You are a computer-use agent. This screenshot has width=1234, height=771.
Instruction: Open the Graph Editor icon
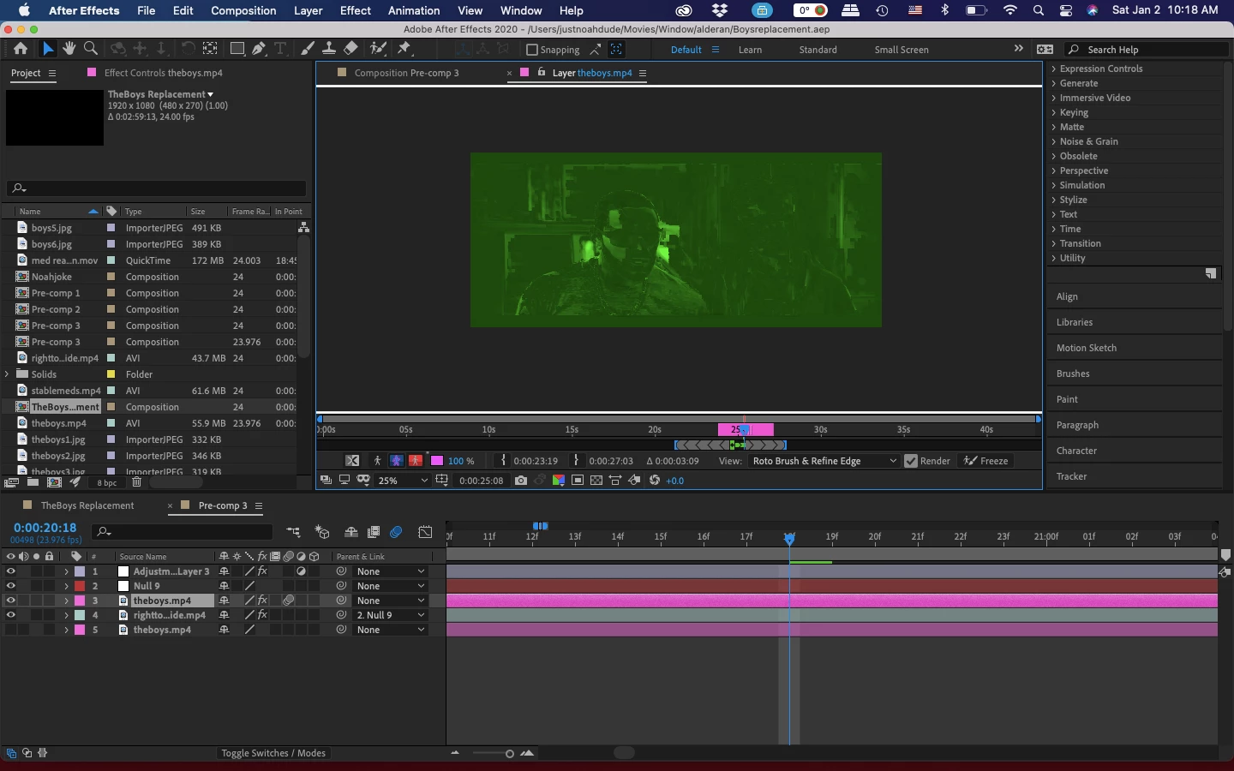425,532
